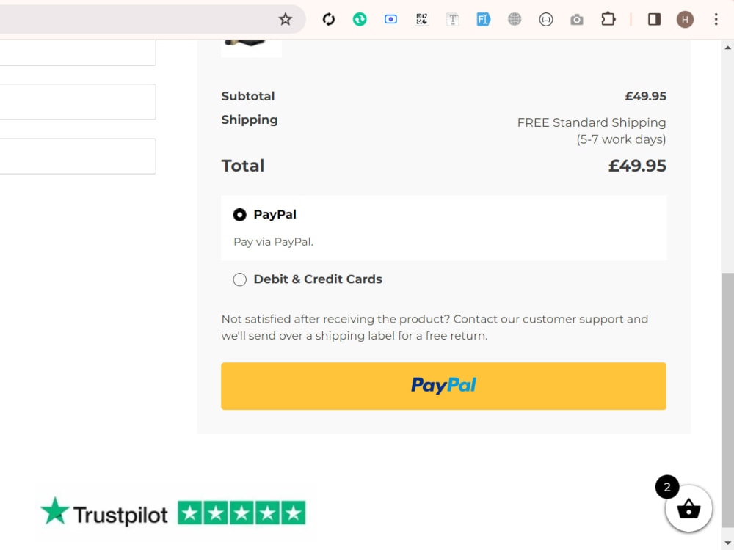The image size is (734, 550).
Task: Open the text 'T' extension icon
Action: (x=453, y=19)
